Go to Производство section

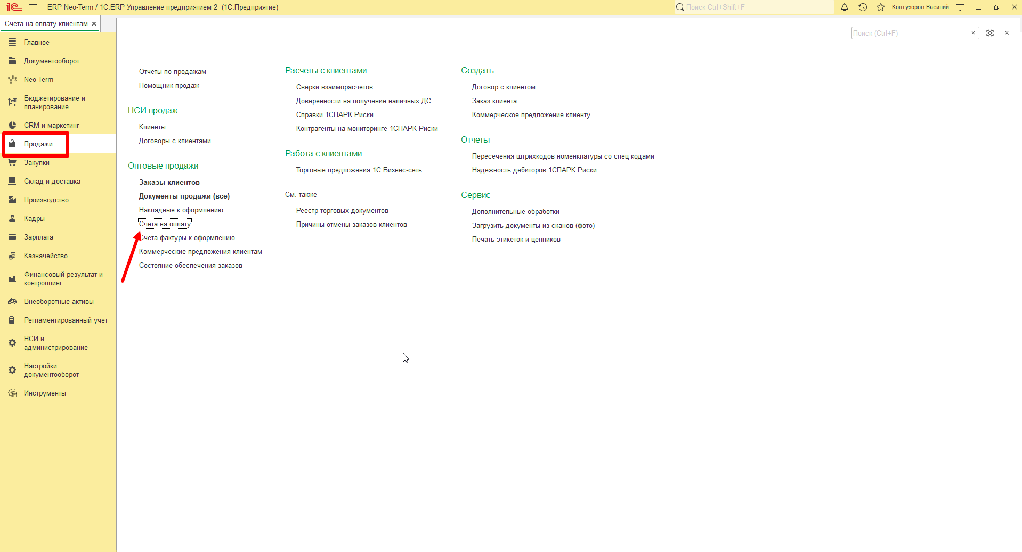point(58,200)
